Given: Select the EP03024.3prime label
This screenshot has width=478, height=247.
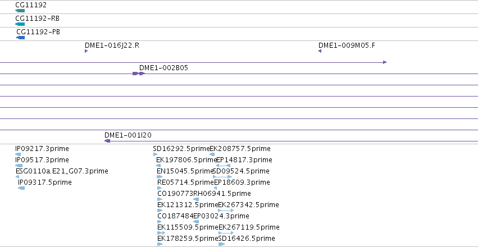Looking at the screenshot, I should [221, 216].
